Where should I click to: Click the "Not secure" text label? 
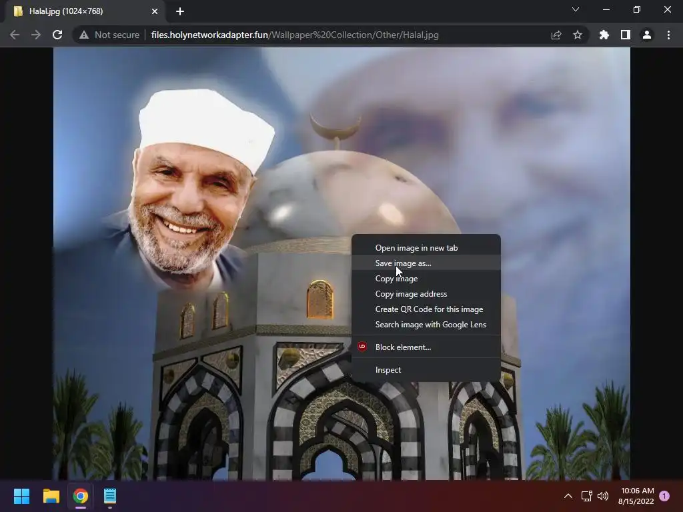pyautogui.click(x=117, y=35)
